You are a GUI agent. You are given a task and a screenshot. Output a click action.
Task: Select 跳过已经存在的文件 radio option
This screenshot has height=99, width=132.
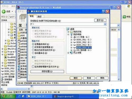coord(33,50)
